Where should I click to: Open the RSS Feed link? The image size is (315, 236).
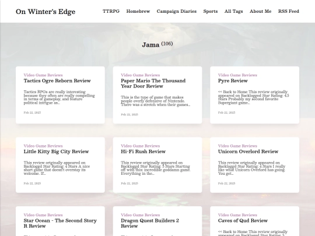point(289,11)
